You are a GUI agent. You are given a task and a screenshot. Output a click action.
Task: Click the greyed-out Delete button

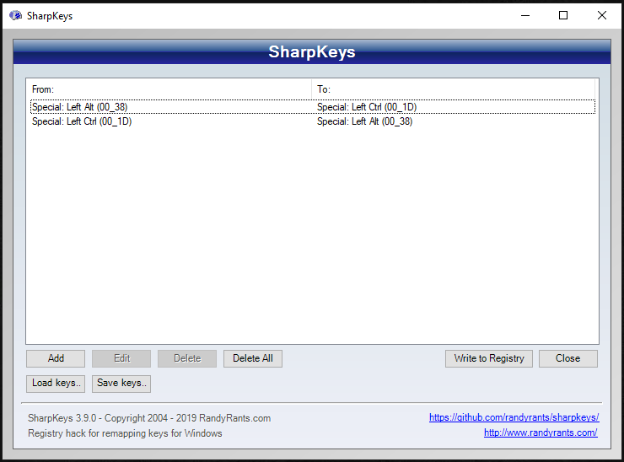click(187, 358)
